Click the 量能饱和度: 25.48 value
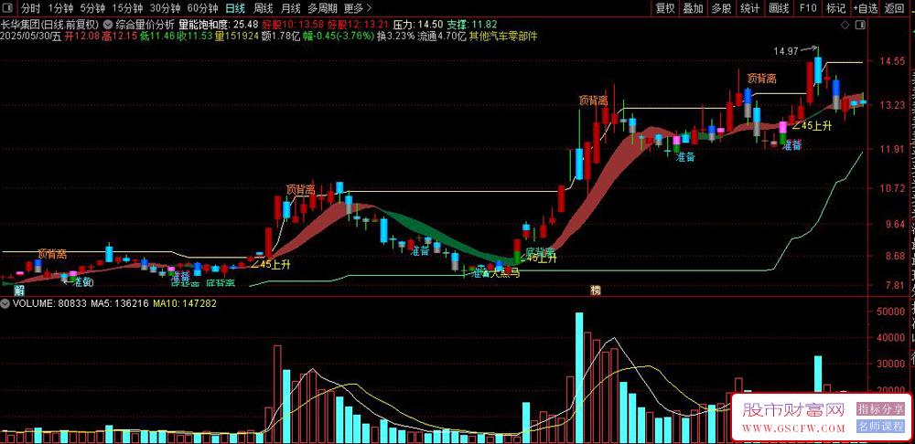Viewport: 915px width, 444px height. tap(219, 25)
